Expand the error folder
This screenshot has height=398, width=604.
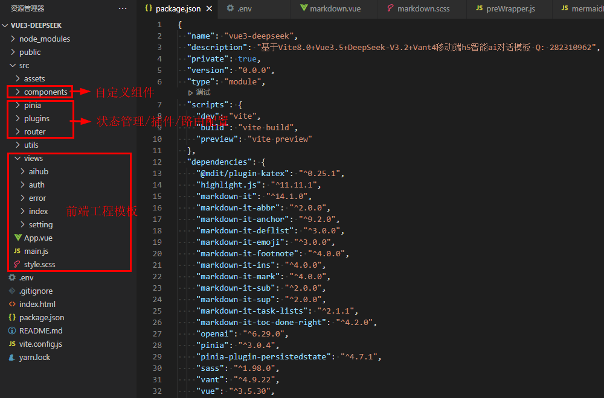[22, 198]
